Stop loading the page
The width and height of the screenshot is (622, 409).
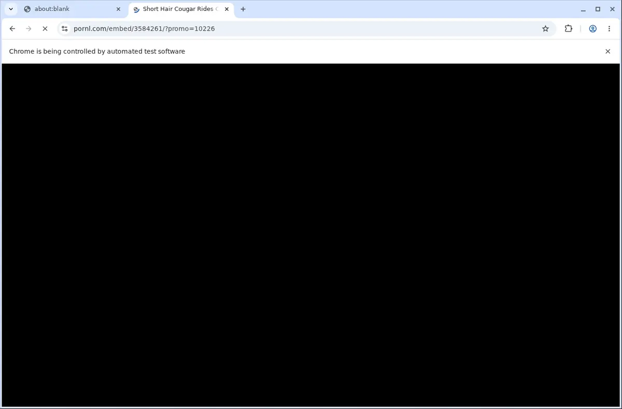[x=45, y=28]
